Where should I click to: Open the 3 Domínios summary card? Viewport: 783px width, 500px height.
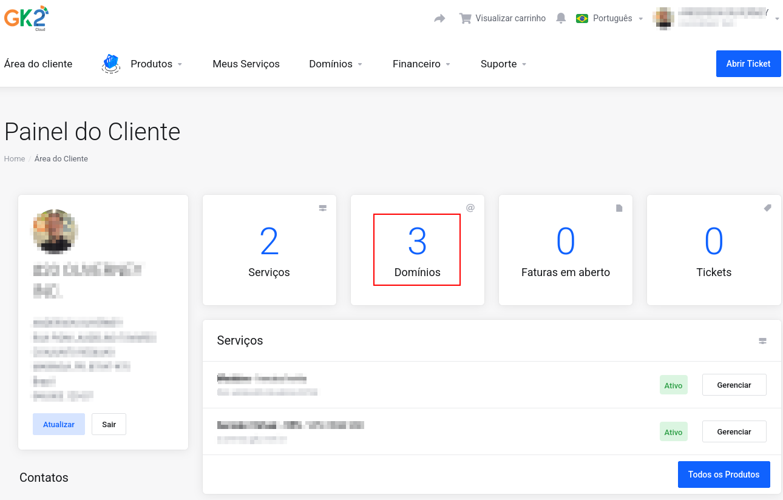point(418,250)
